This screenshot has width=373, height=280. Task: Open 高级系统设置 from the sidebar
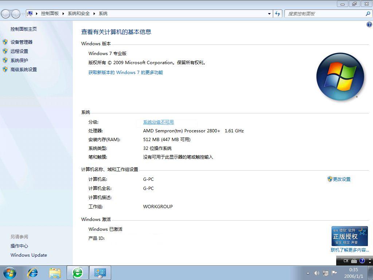click(x=24, y=70)
